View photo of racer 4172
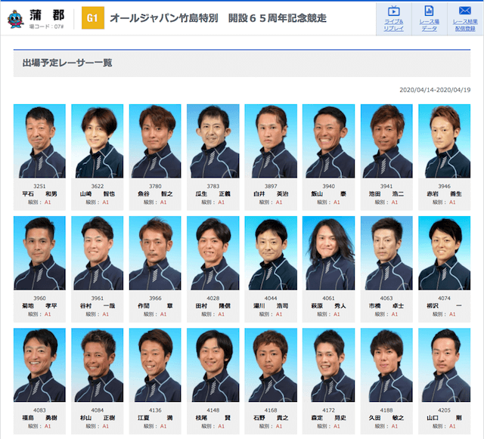 (328, 365)
